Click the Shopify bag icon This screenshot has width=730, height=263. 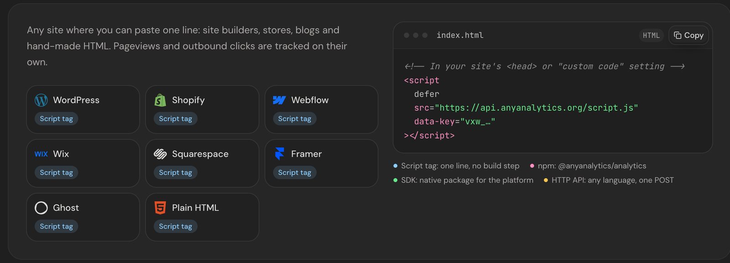click(x=160, y=100)
